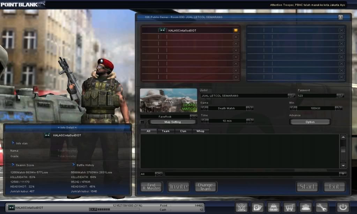Confirm room title with Judul enter icon
The image size is (357, 214).
[291, 95]
